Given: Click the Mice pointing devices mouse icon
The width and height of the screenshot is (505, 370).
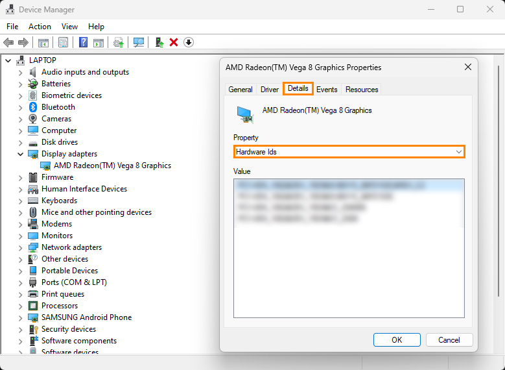Looking at the screenshot, I should click(x=33, y=212).
